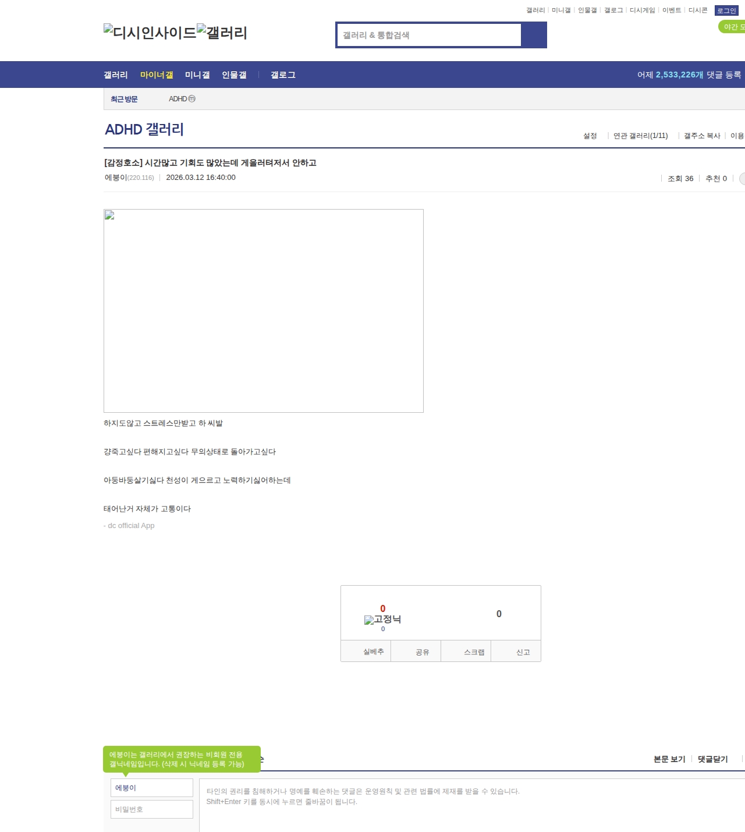Expand the 연관 갤러리(1/11) list
Image resolution: width=745 pixels, height=832 pixels.
point(640,136)
